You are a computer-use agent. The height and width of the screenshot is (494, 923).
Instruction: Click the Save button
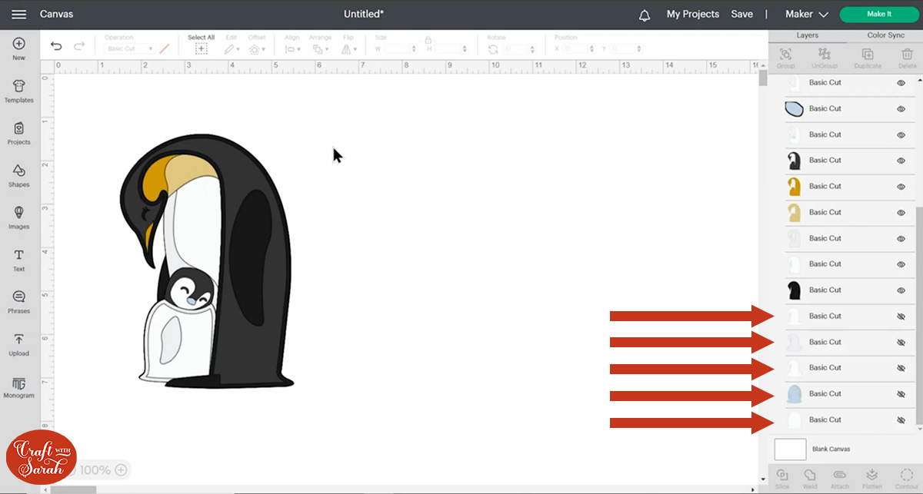[741, 14]
